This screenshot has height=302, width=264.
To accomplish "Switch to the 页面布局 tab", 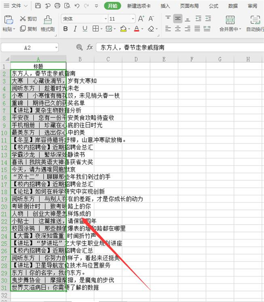I will [189, 6].
